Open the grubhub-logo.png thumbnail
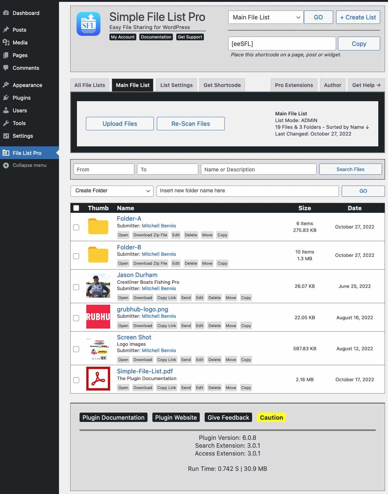This screenshot has width=388, height=494. click(x=98, y=317)
